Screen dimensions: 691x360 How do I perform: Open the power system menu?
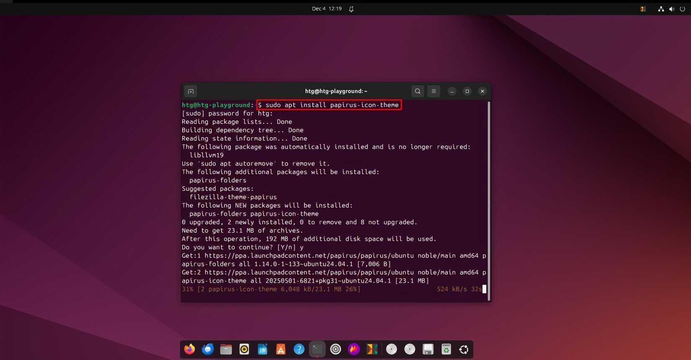[x=682, y=9]
